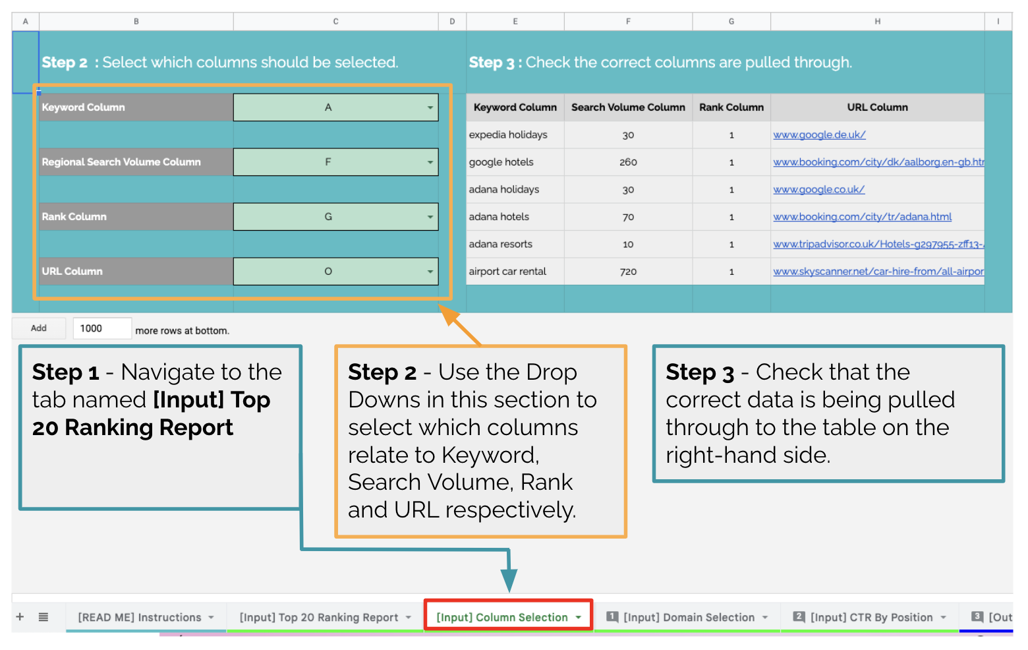Switch to the [READ ME] Instructions tab
Image resolution: width=1028 pixels, height=650 pixels.
[139, 618]
